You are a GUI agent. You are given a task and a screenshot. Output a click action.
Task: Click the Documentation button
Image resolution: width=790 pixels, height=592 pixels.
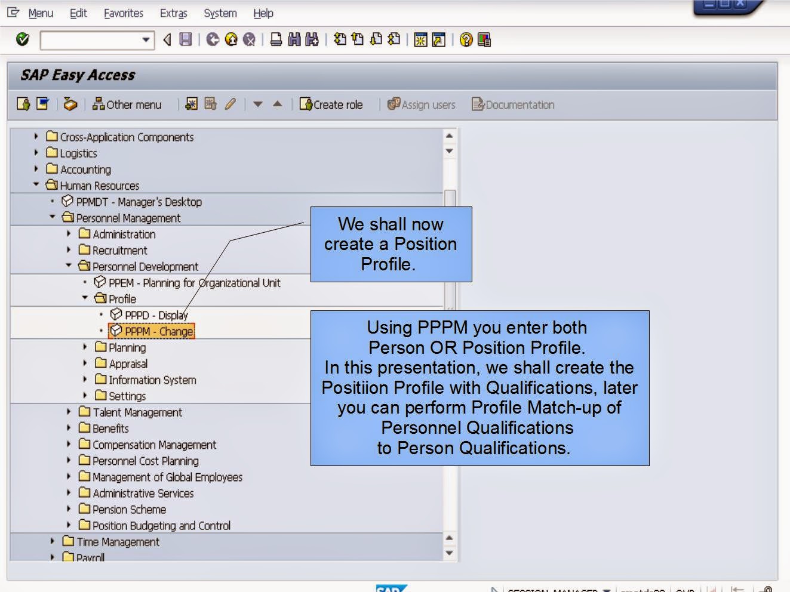pos(513,104)
